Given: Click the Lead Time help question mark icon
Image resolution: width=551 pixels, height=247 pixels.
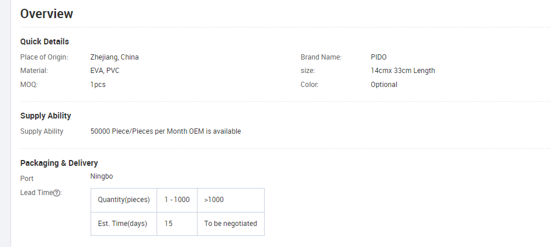Looking at the screenshot, I should point(57,193).
